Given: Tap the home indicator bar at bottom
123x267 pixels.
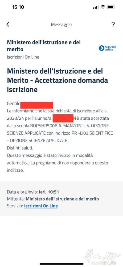Looking at the screenshot, I should coord(61,264).
